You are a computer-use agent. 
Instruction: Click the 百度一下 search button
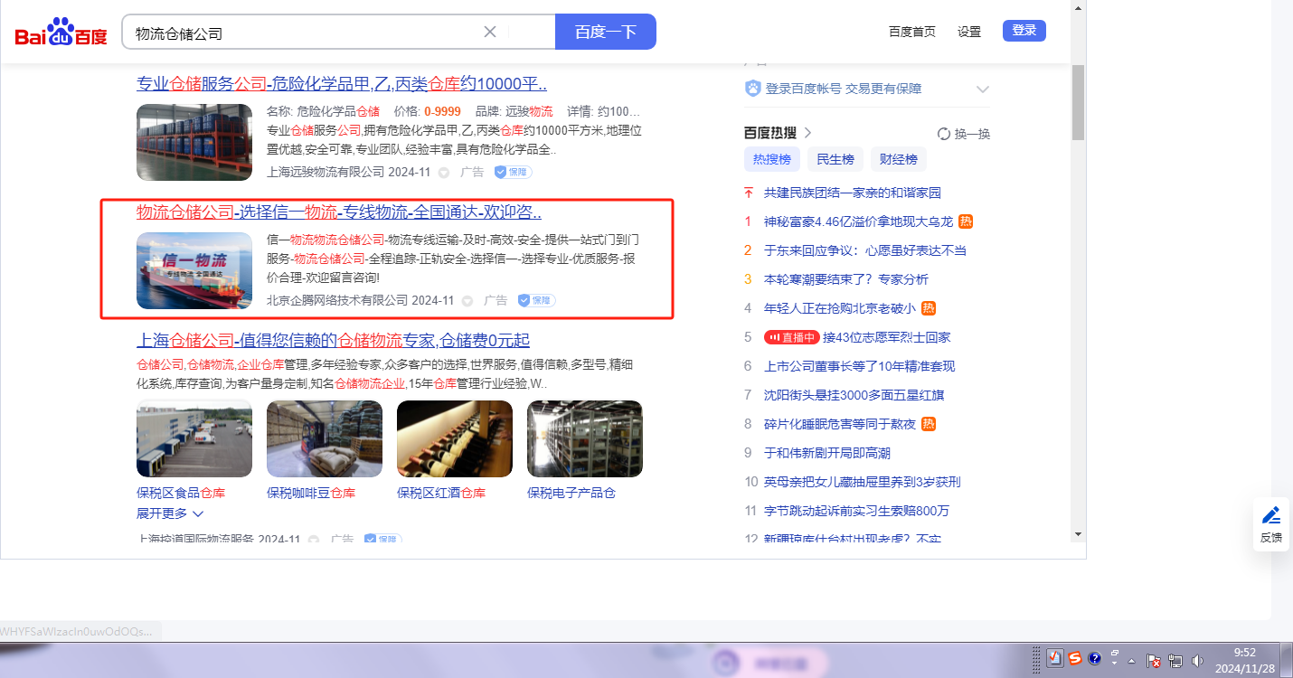(x=605, y=33)
